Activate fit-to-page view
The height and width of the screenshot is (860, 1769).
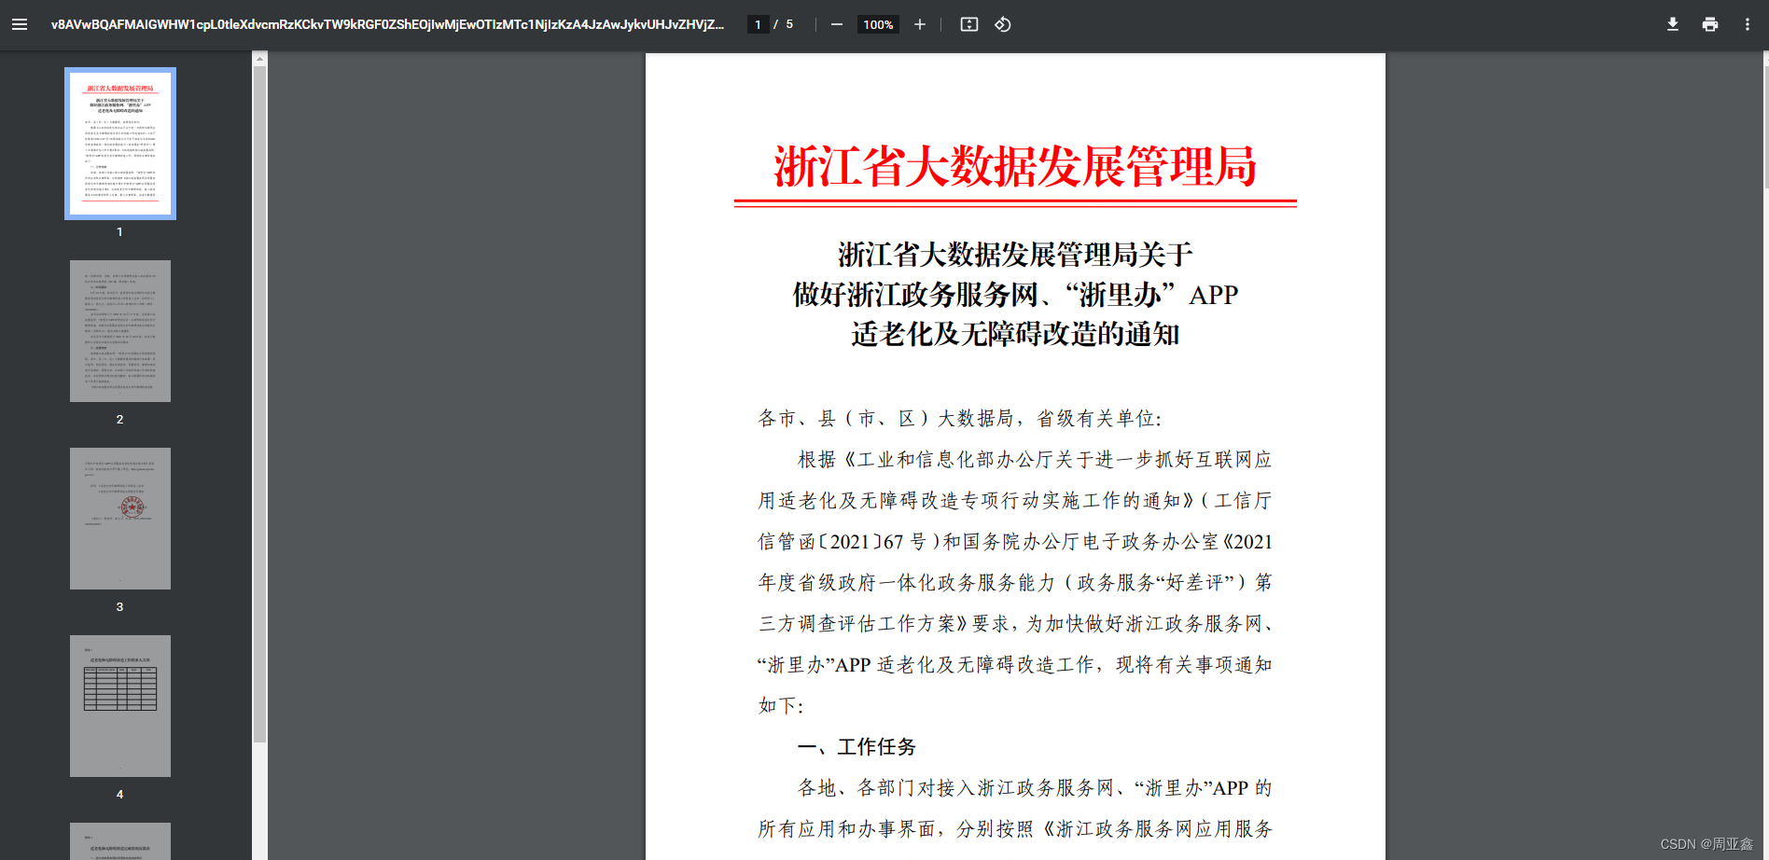point(968,24)
